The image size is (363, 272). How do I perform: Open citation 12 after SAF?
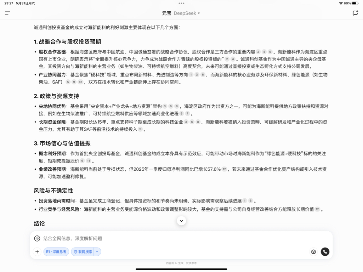point(80,82)
